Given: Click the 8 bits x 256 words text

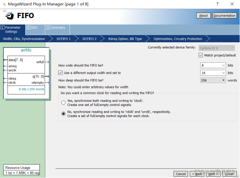Looking at the screenshot, I should [x=32, y=89].
